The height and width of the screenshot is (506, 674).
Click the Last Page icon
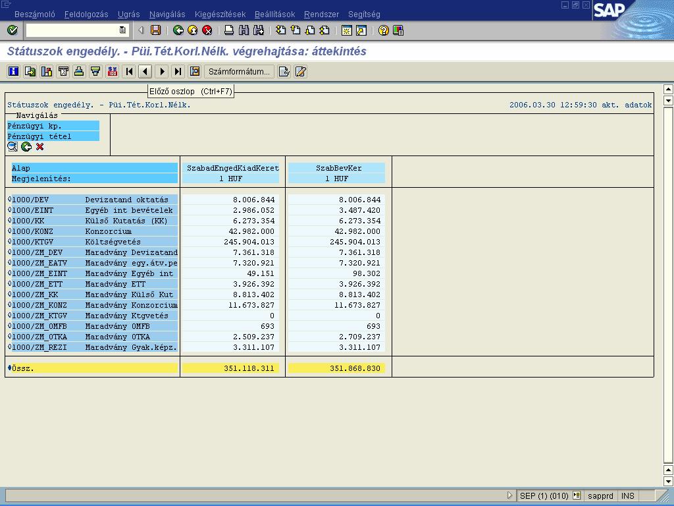[x=324, y=30]
